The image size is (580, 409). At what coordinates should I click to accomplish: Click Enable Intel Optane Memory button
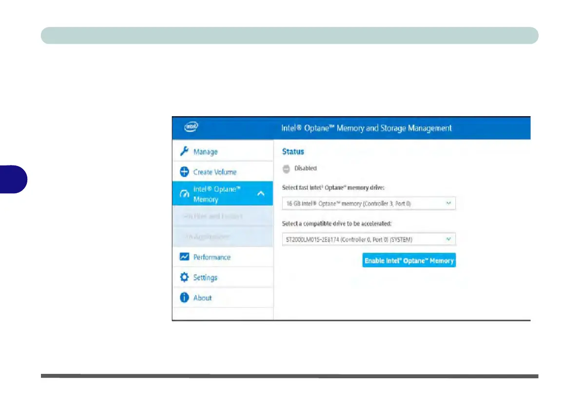(x=409, y=261)
